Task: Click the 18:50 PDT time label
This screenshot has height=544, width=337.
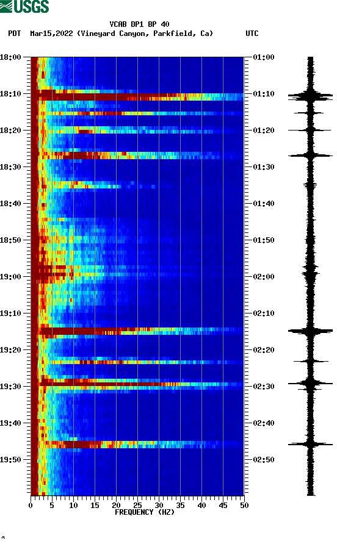Action: point(10,240)
